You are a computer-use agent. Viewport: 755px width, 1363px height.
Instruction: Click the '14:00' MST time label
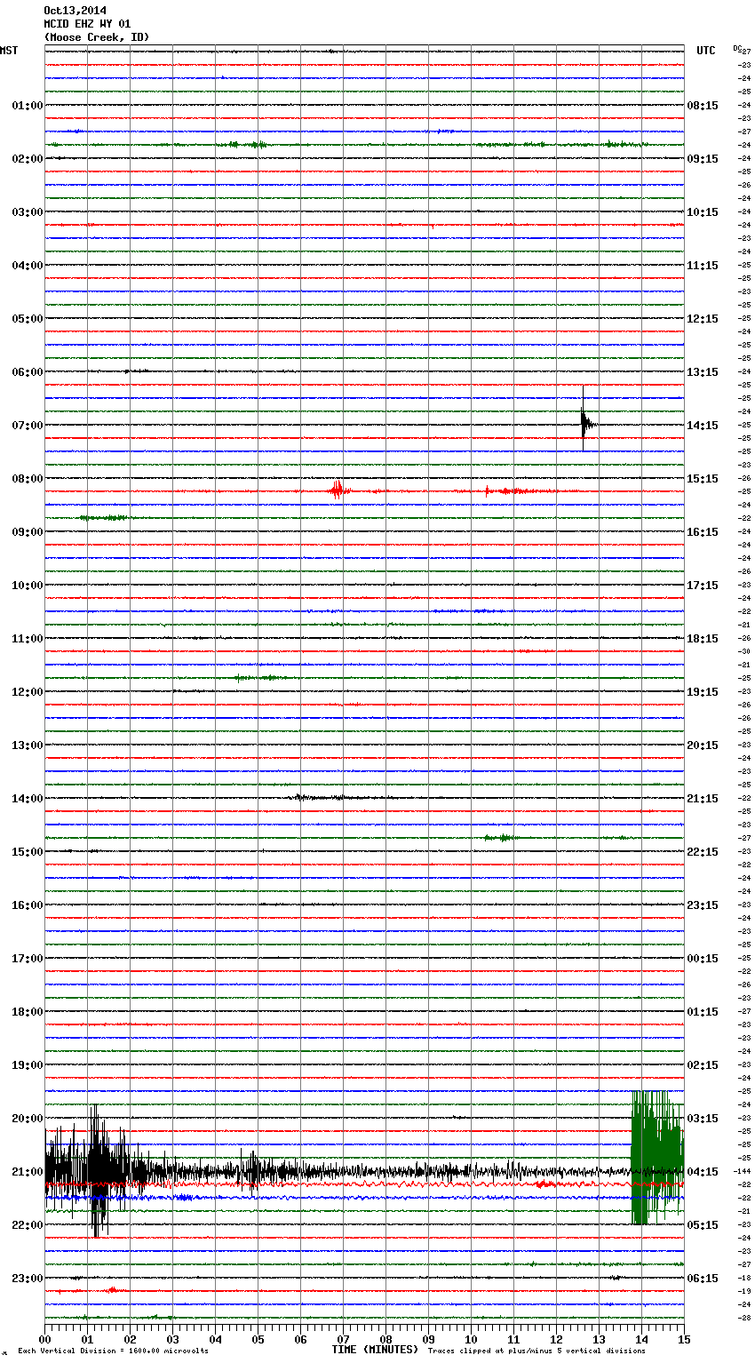pyautogui.click(x=28, y=799)
